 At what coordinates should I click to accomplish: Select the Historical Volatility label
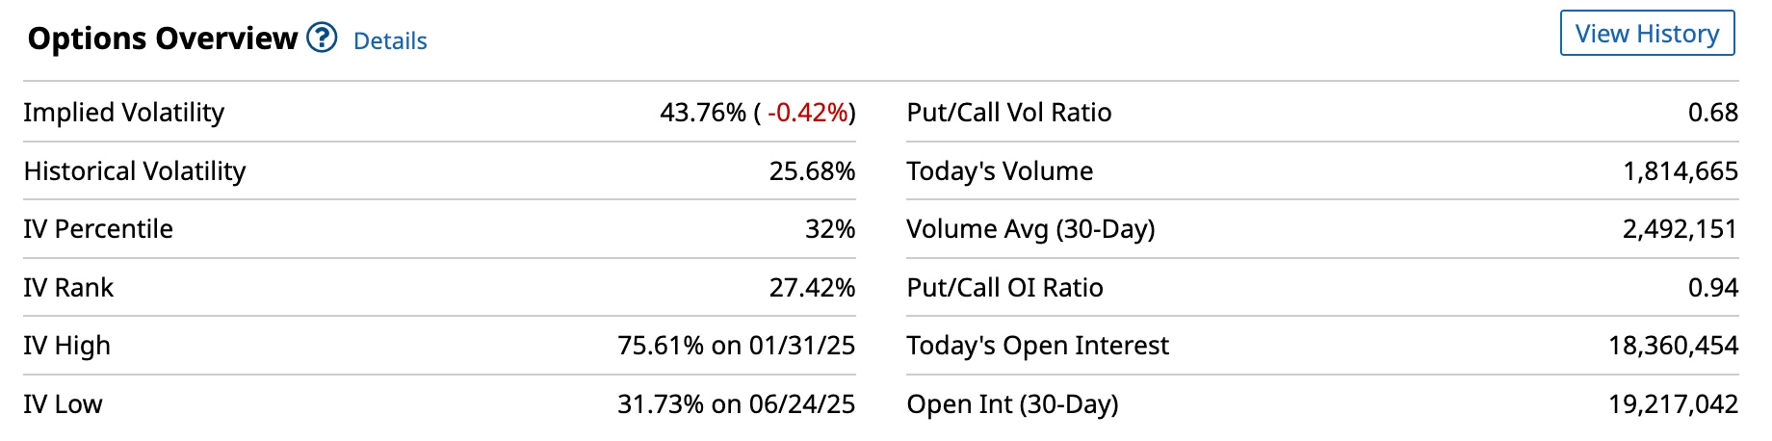tap(135, 171)
